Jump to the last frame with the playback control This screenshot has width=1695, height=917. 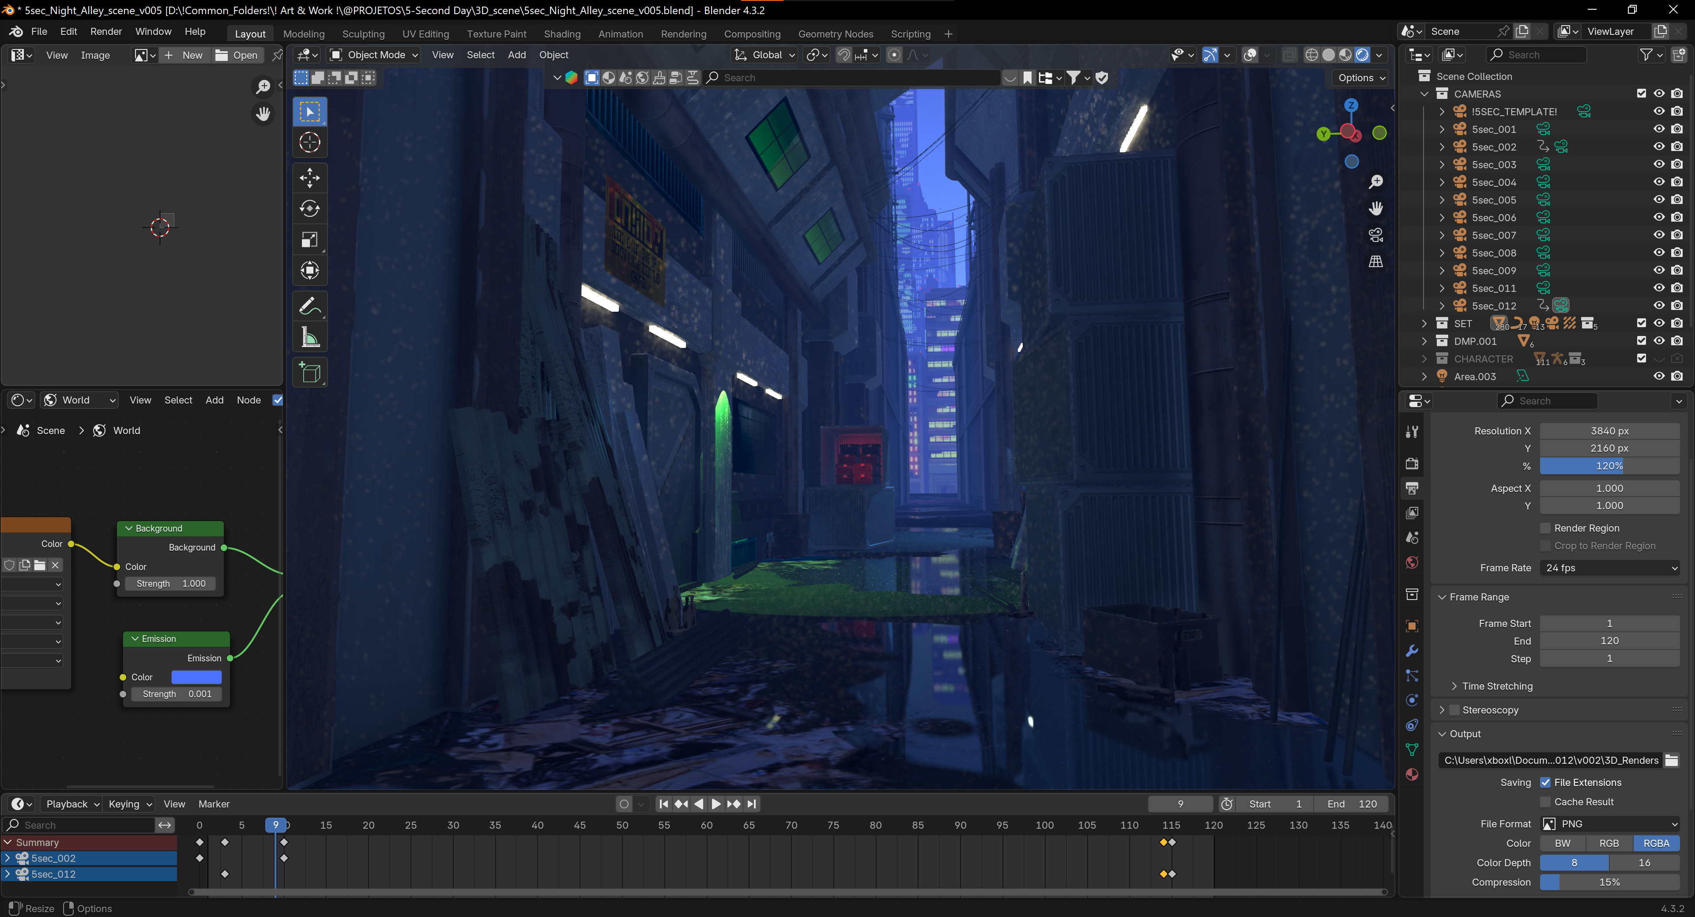(751, 804)
